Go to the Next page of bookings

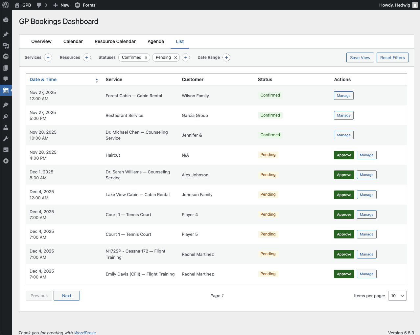(x=67, y=296)
